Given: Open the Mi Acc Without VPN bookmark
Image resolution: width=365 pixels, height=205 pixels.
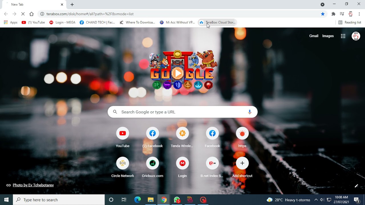Looking at the screenshot, I should (177, 22).
